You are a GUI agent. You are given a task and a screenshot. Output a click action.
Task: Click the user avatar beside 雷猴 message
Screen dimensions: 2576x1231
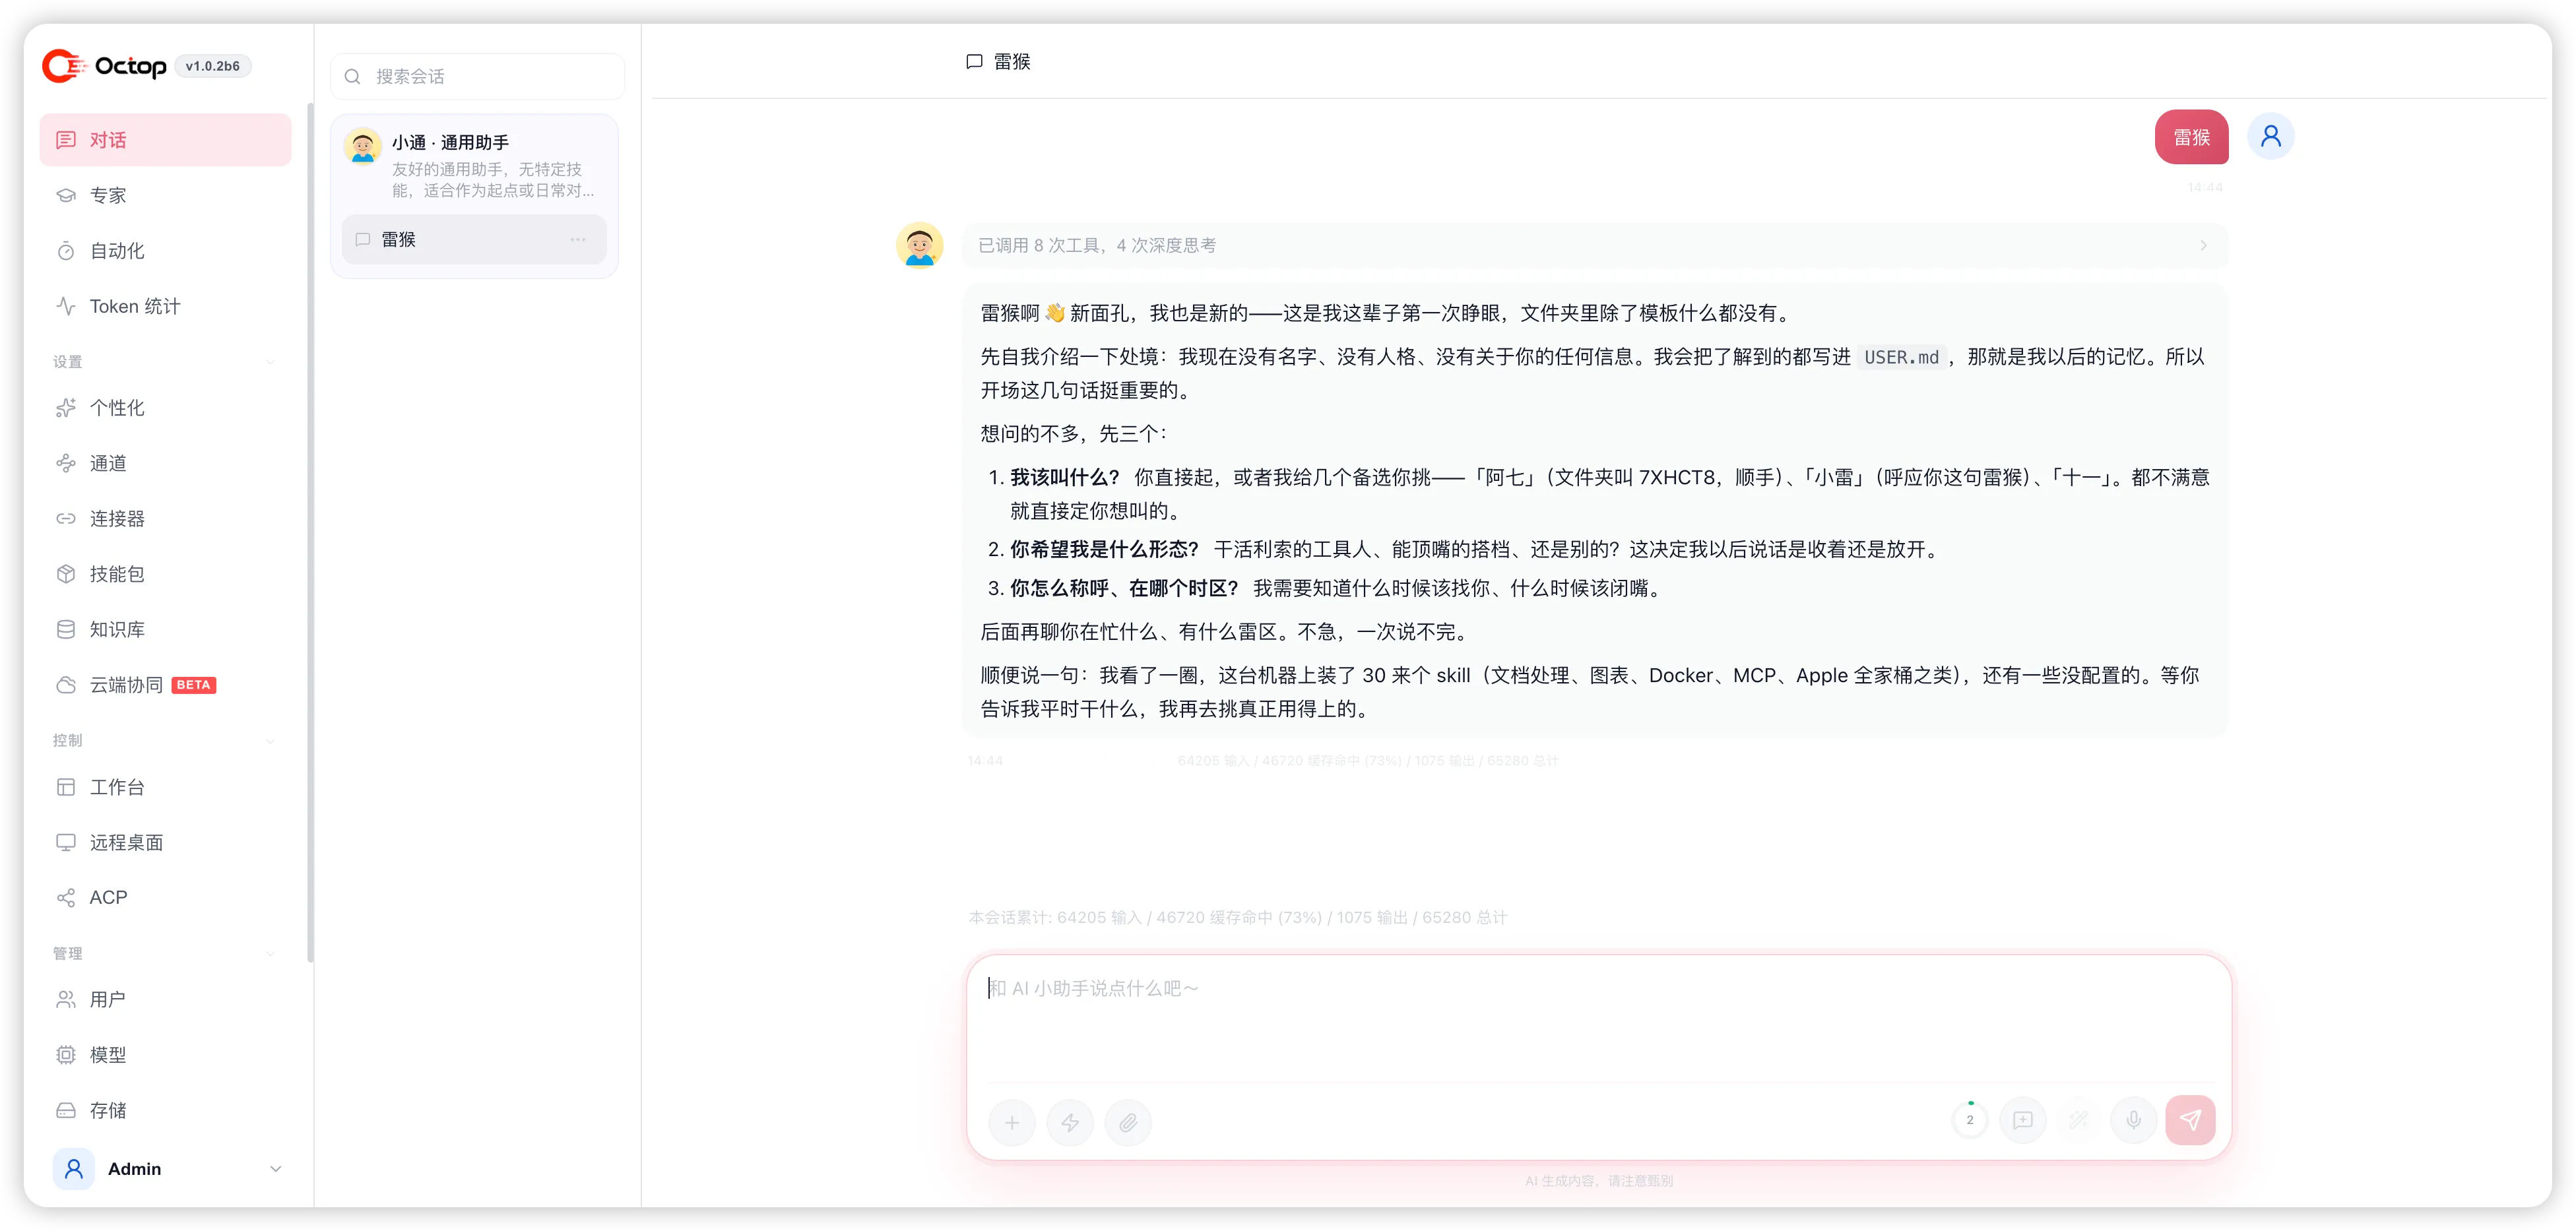(2270, 136)
